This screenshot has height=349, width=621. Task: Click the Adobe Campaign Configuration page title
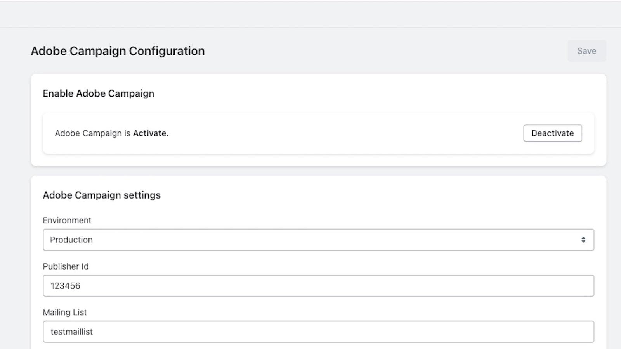pos(118,51)
